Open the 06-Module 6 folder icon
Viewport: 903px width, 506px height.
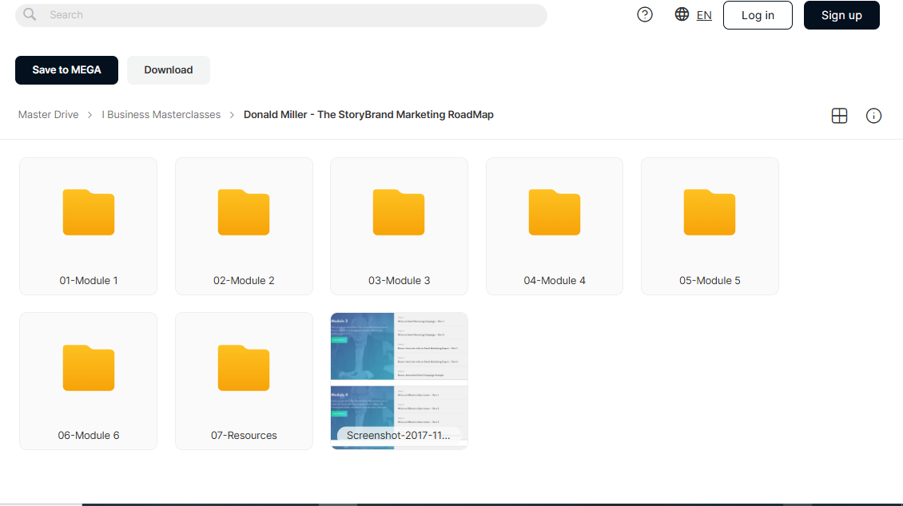tap(88, 367)
